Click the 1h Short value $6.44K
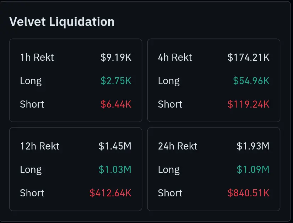The image size is (293, 223). (x=116, y=104)
